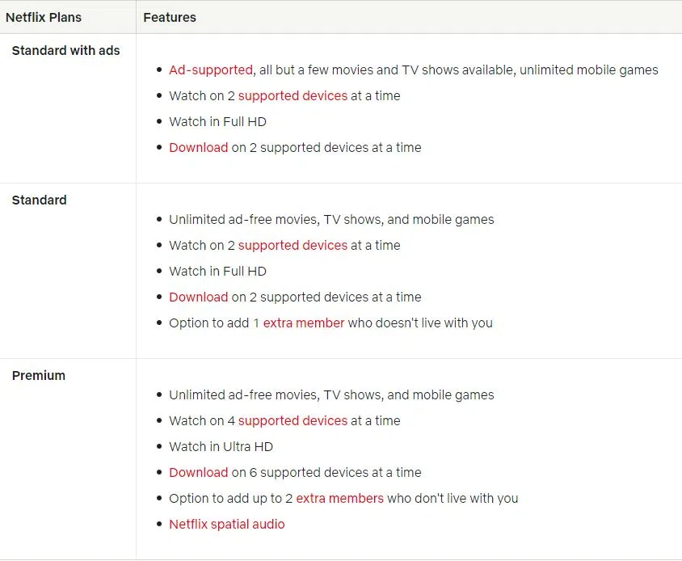The height and width of the screenshot is (561, 682).
Task: Click "Watch in Full HD" under Standard with ads
Action: click(217, 122)
